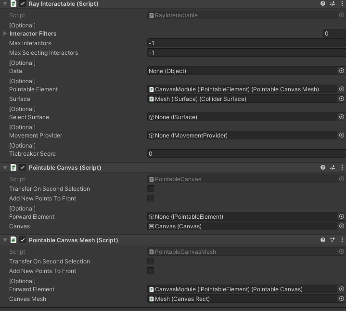Collapse the Pointable Canvas component
This screenshot has width=346, height=311.
[5, 167]
